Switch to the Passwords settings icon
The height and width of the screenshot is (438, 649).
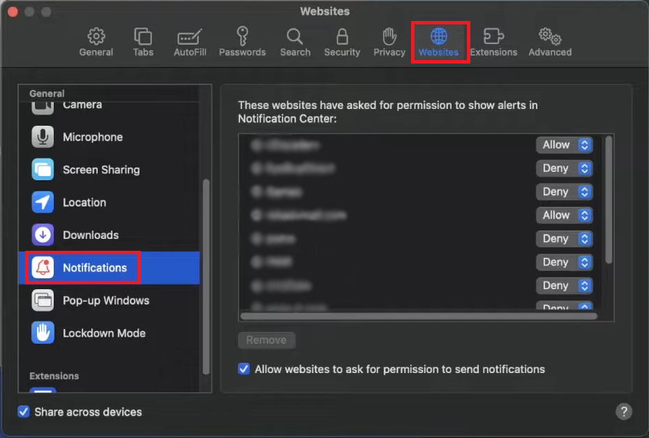point(242,41)
